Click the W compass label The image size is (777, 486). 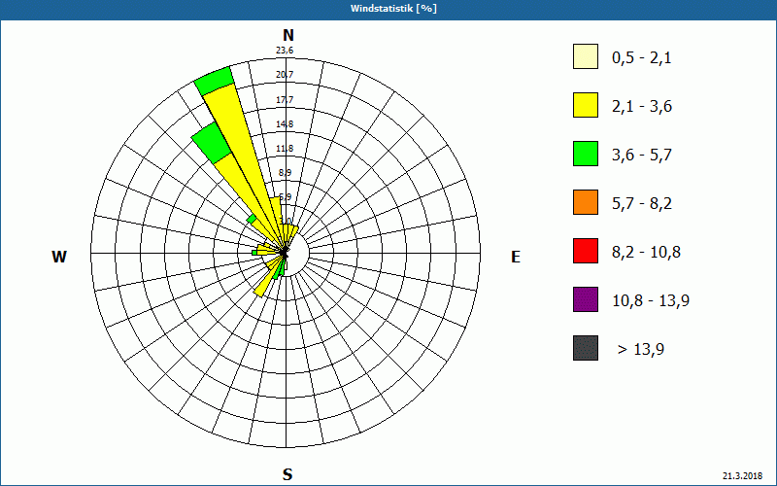pyautogui.click(x=59, y=257)
